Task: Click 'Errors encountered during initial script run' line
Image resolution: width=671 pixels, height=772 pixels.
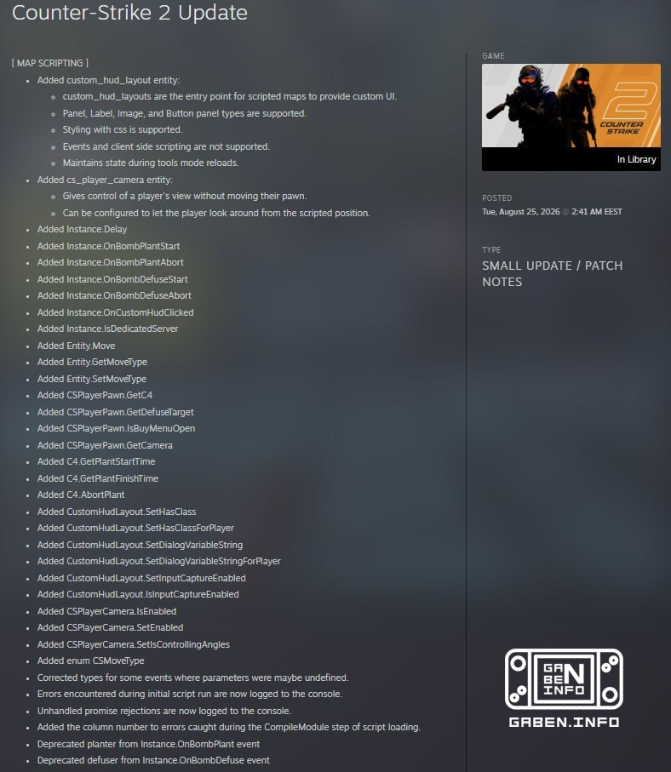Action: tap(190, 695)
